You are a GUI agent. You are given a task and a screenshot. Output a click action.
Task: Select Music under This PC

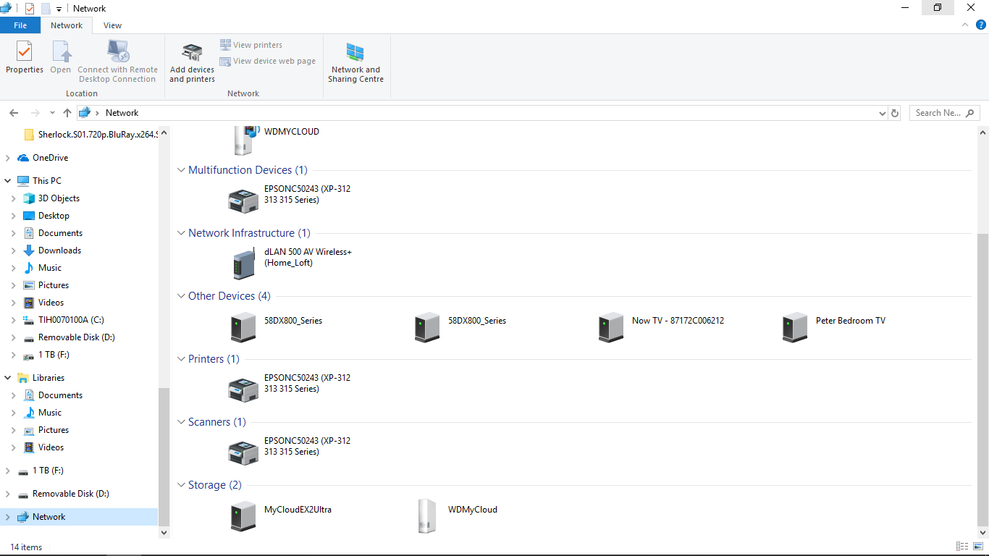click(50, 268)
